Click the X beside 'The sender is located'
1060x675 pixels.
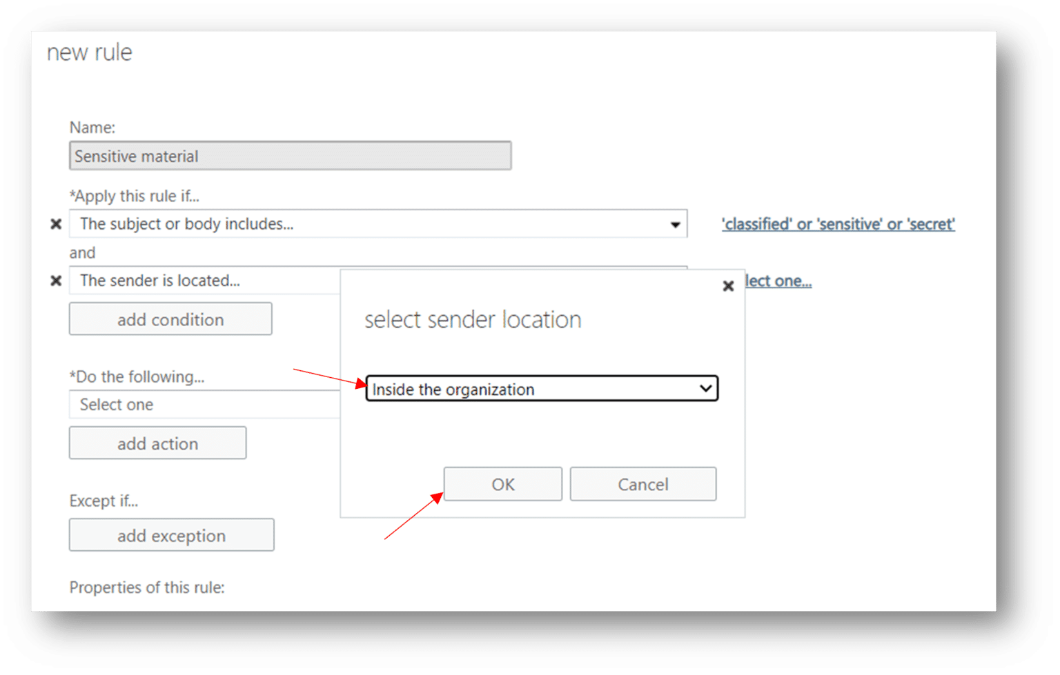coord(57,280)
